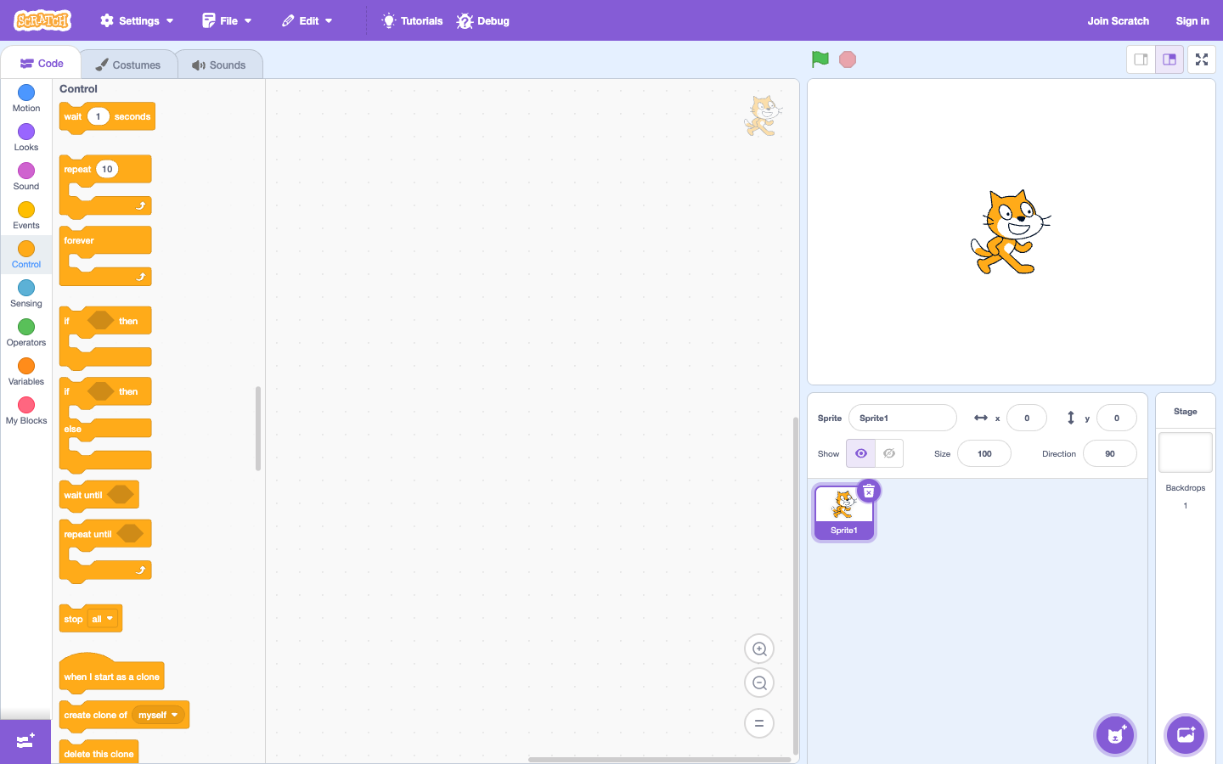Click the Choose a Backdrop button
The width and height of the screenshot is (1223, 764).
coord(1186,735)
